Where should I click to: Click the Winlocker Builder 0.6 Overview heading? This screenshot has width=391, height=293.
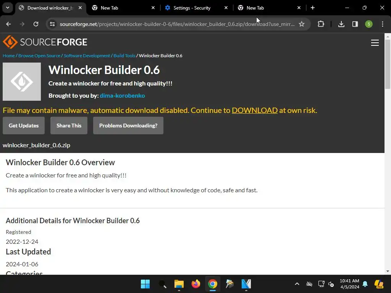(60, 163)
